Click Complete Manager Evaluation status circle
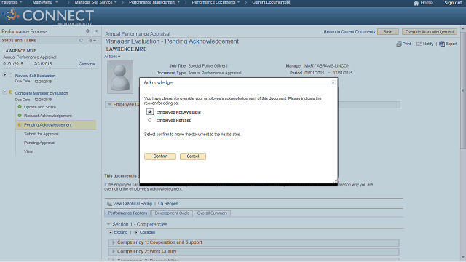 [x=11, y=92]
